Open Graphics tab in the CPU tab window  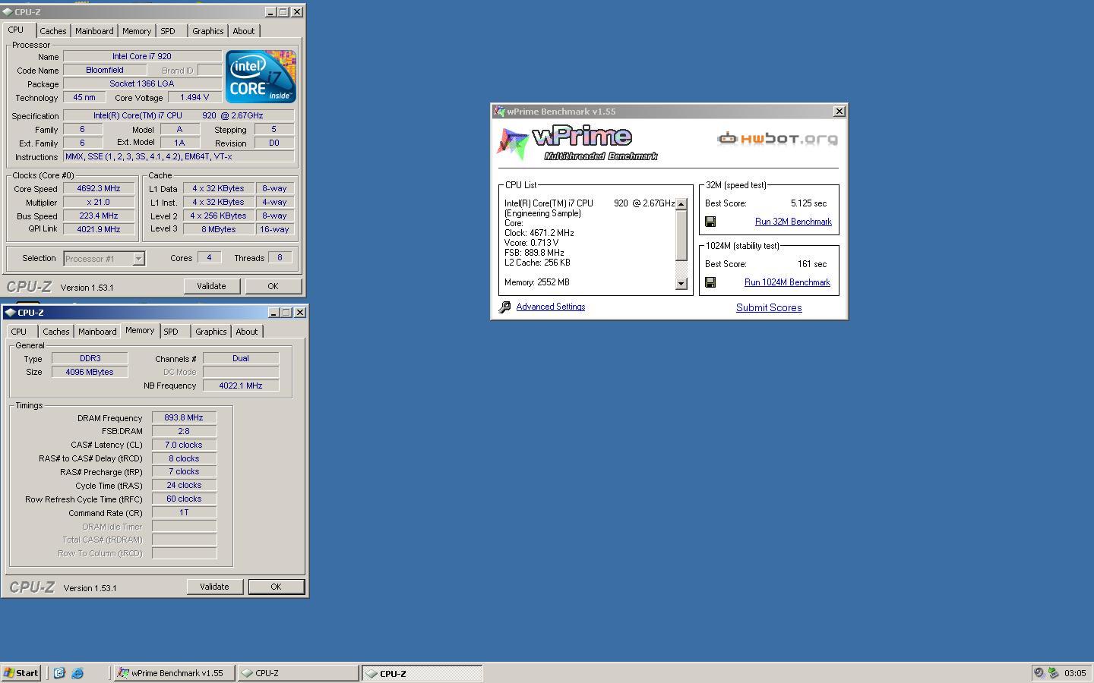coord(207,31)
